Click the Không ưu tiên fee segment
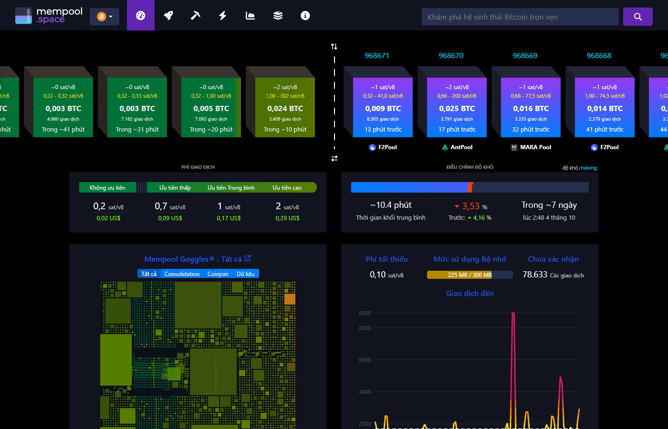 (x=108, y=187)
